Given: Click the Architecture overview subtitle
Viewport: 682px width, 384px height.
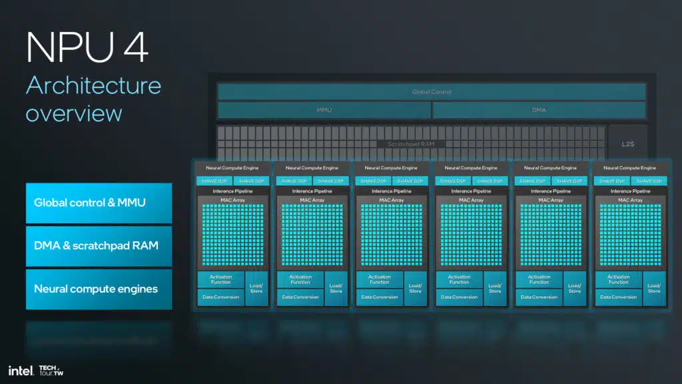Looking at the screenshot, I should 93,99.
